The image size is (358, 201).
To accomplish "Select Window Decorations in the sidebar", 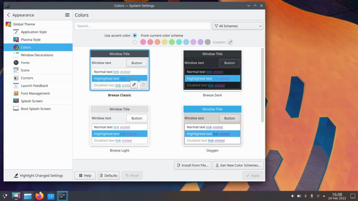I will pos(37,55).
